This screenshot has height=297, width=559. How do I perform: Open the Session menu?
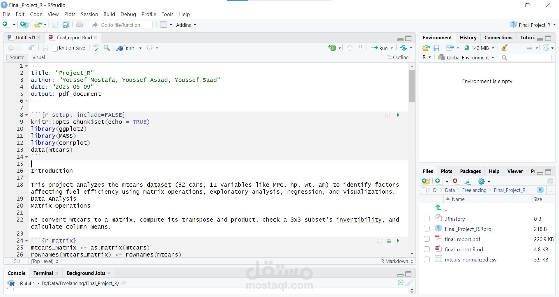pyautogui.click(x=89, y=14)
